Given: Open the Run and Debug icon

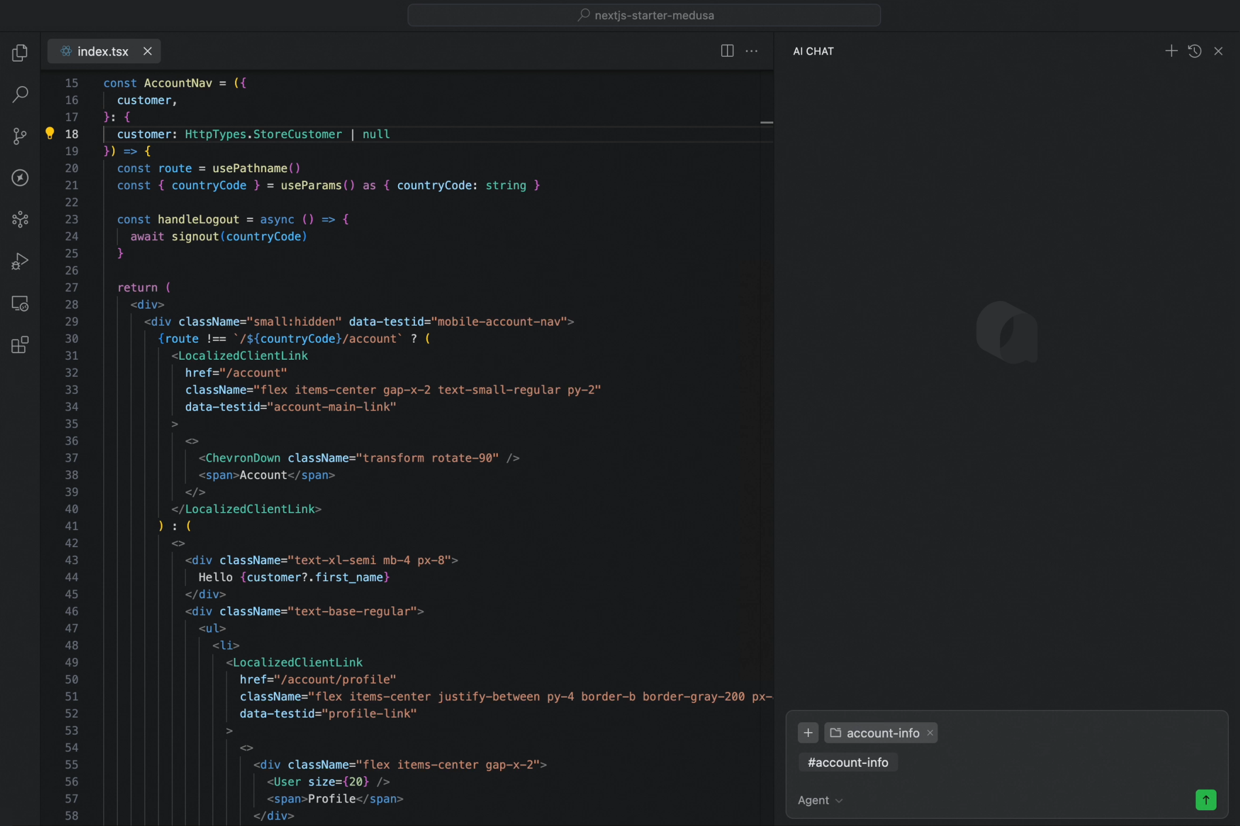Looking at the screenshot, I should [x=20, y=261].
